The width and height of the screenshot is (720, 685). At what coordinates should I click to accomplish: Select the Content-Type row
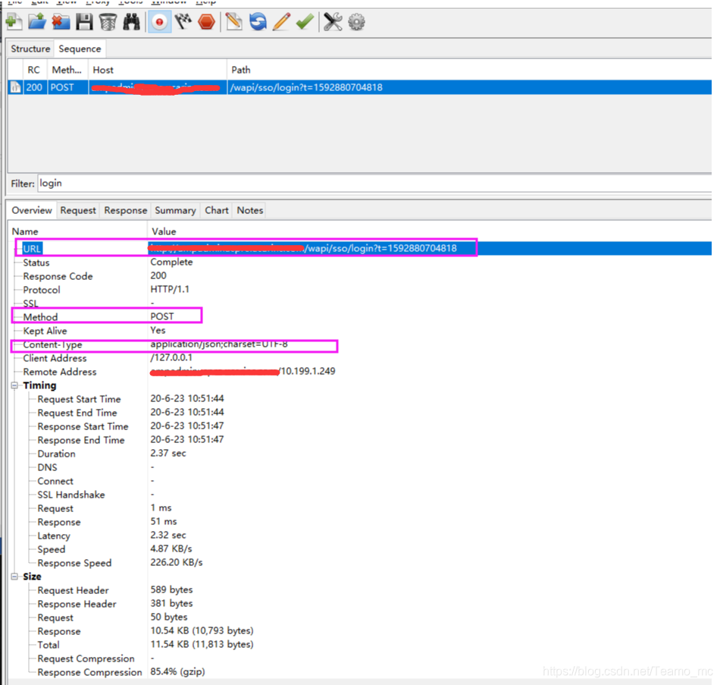coord(360,344)
